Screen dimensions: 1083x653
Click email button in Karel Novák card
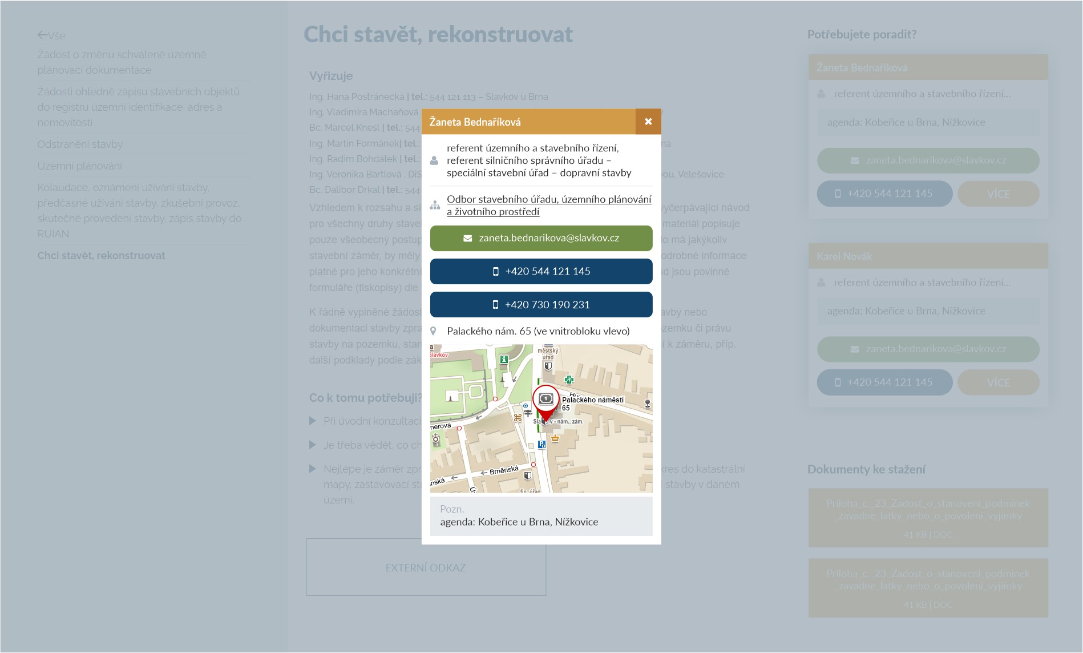(928, 349)
